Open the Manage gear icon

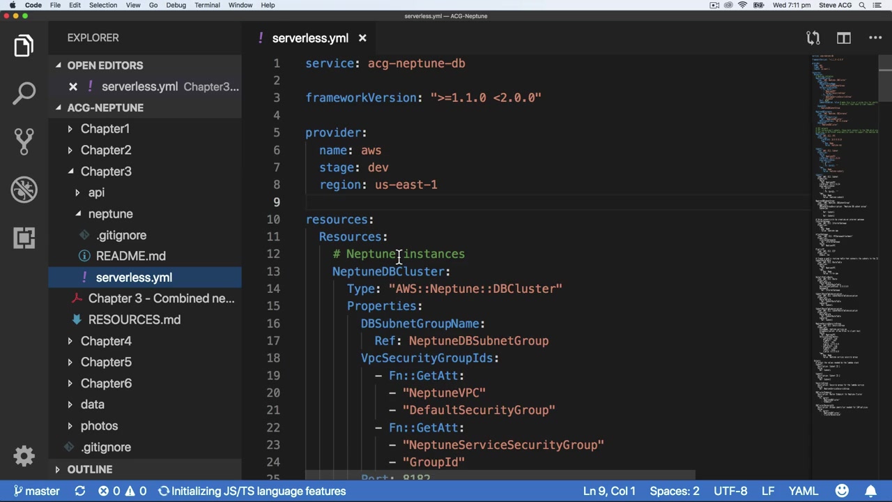tap(24, 456)
